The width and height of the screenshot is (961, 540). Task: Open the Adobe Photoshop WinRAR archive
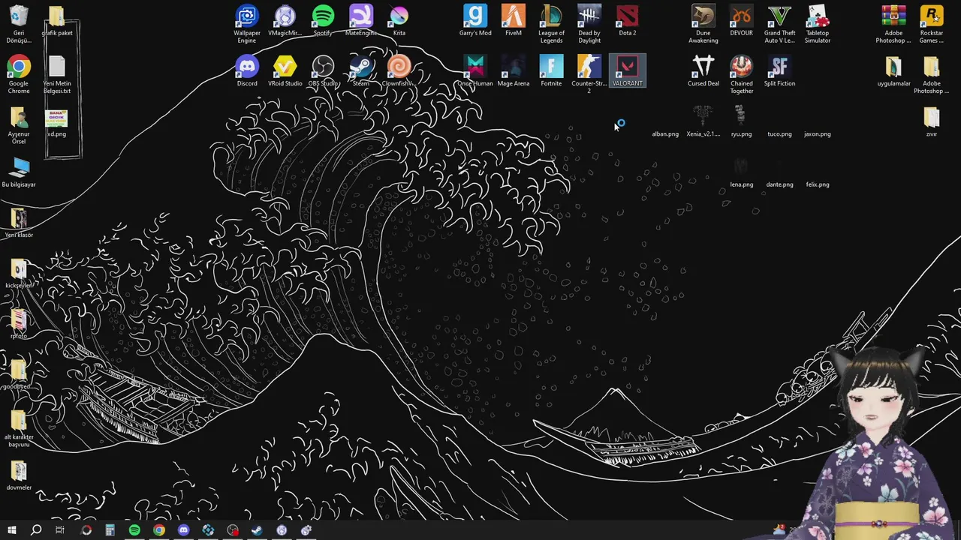point(893,24)
